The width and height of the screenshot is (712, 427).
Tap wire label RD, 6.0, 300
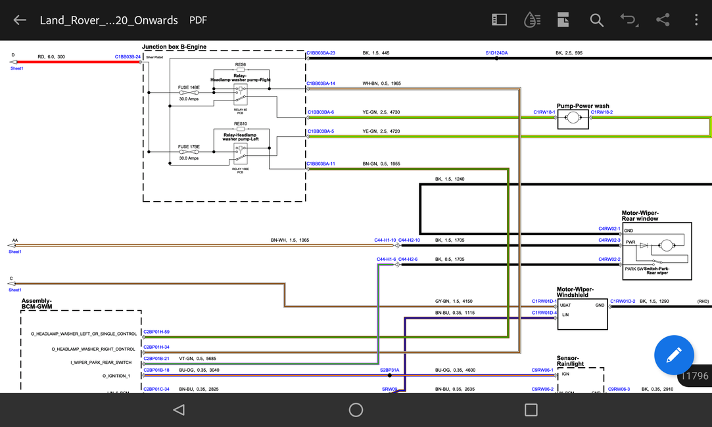51,57
